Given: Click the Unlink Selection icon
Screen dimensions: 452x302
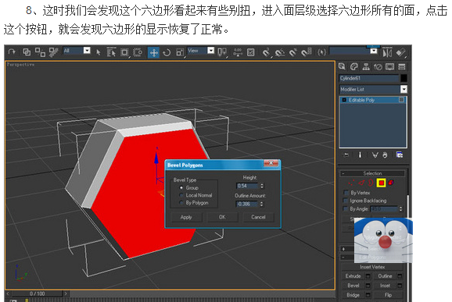Looking at the screenshot, I should [40, 52].
